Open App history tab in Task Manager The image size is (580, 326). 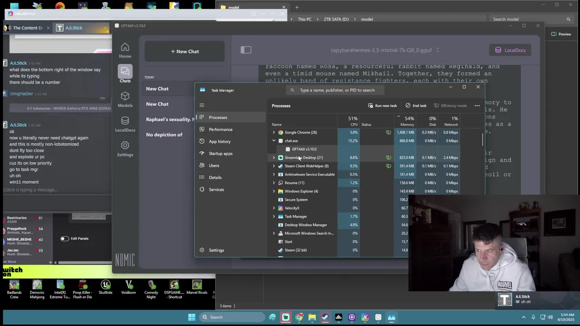click(x=231, y=141)
